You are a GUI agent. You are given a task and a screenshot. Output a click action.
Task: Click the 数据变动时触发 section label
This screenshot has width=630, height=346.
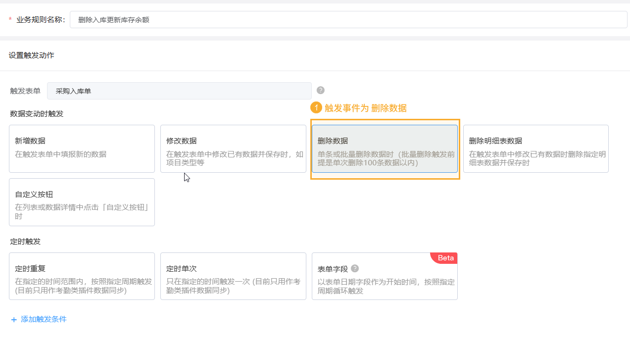[37, 114]
